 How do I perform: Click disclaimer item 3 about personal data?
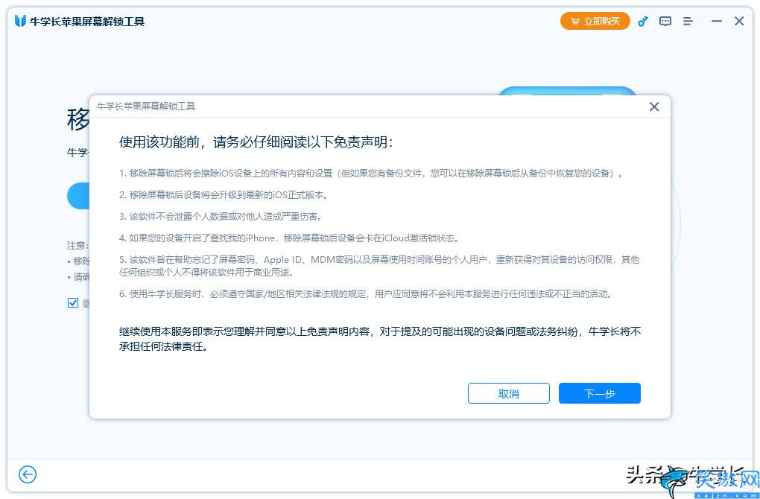[221, 216]
